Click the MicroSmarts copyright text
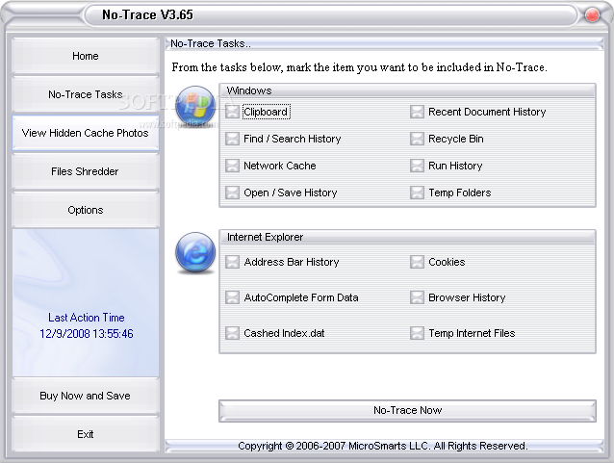 [x=383, y=446]
